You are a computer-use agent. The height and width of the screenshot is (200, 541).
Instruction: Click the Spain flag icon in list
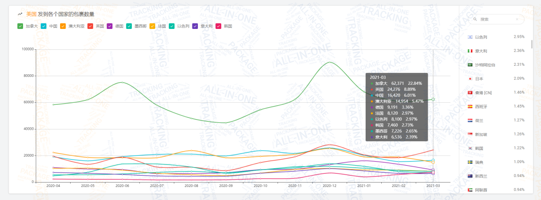point(470,107)
